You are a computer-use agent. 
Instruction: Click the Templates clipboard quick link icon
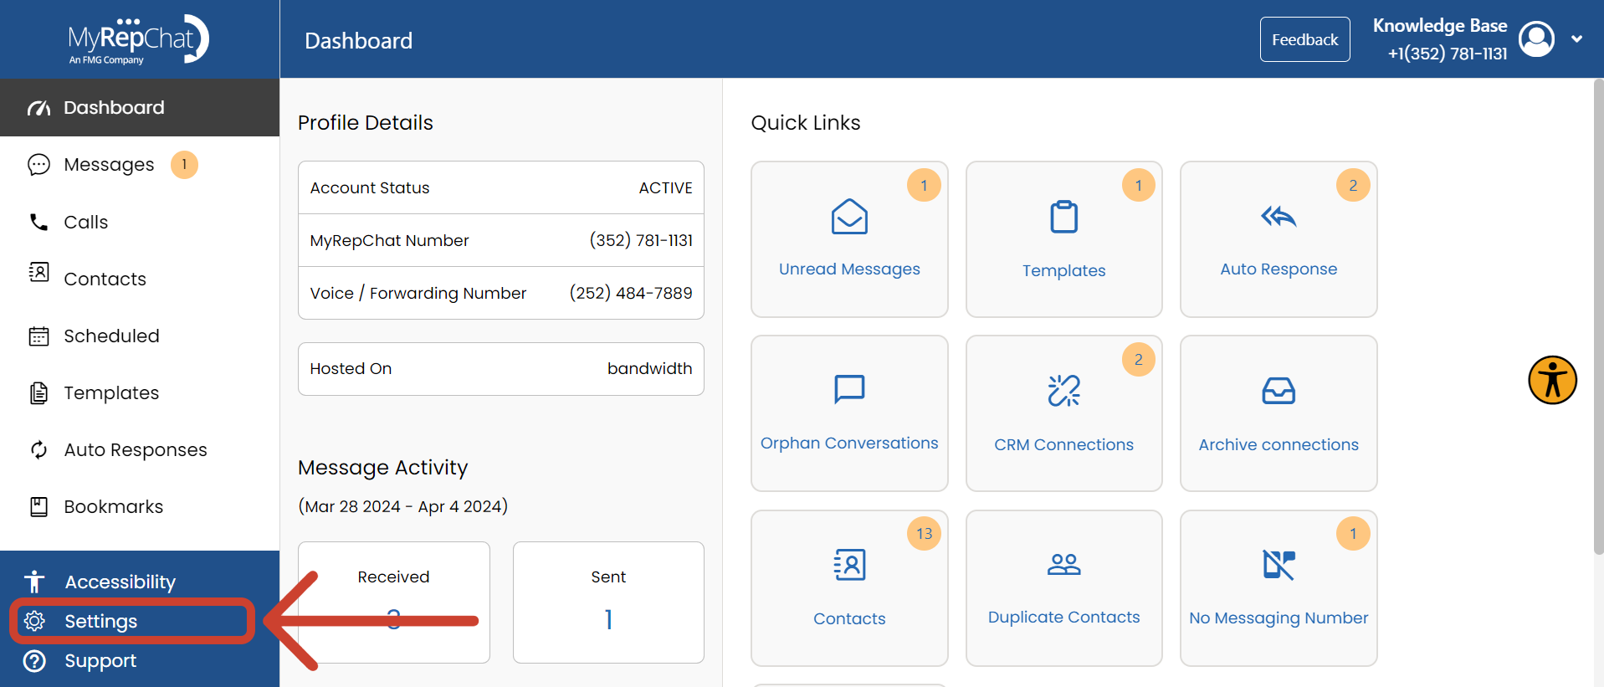[1063, 217]
